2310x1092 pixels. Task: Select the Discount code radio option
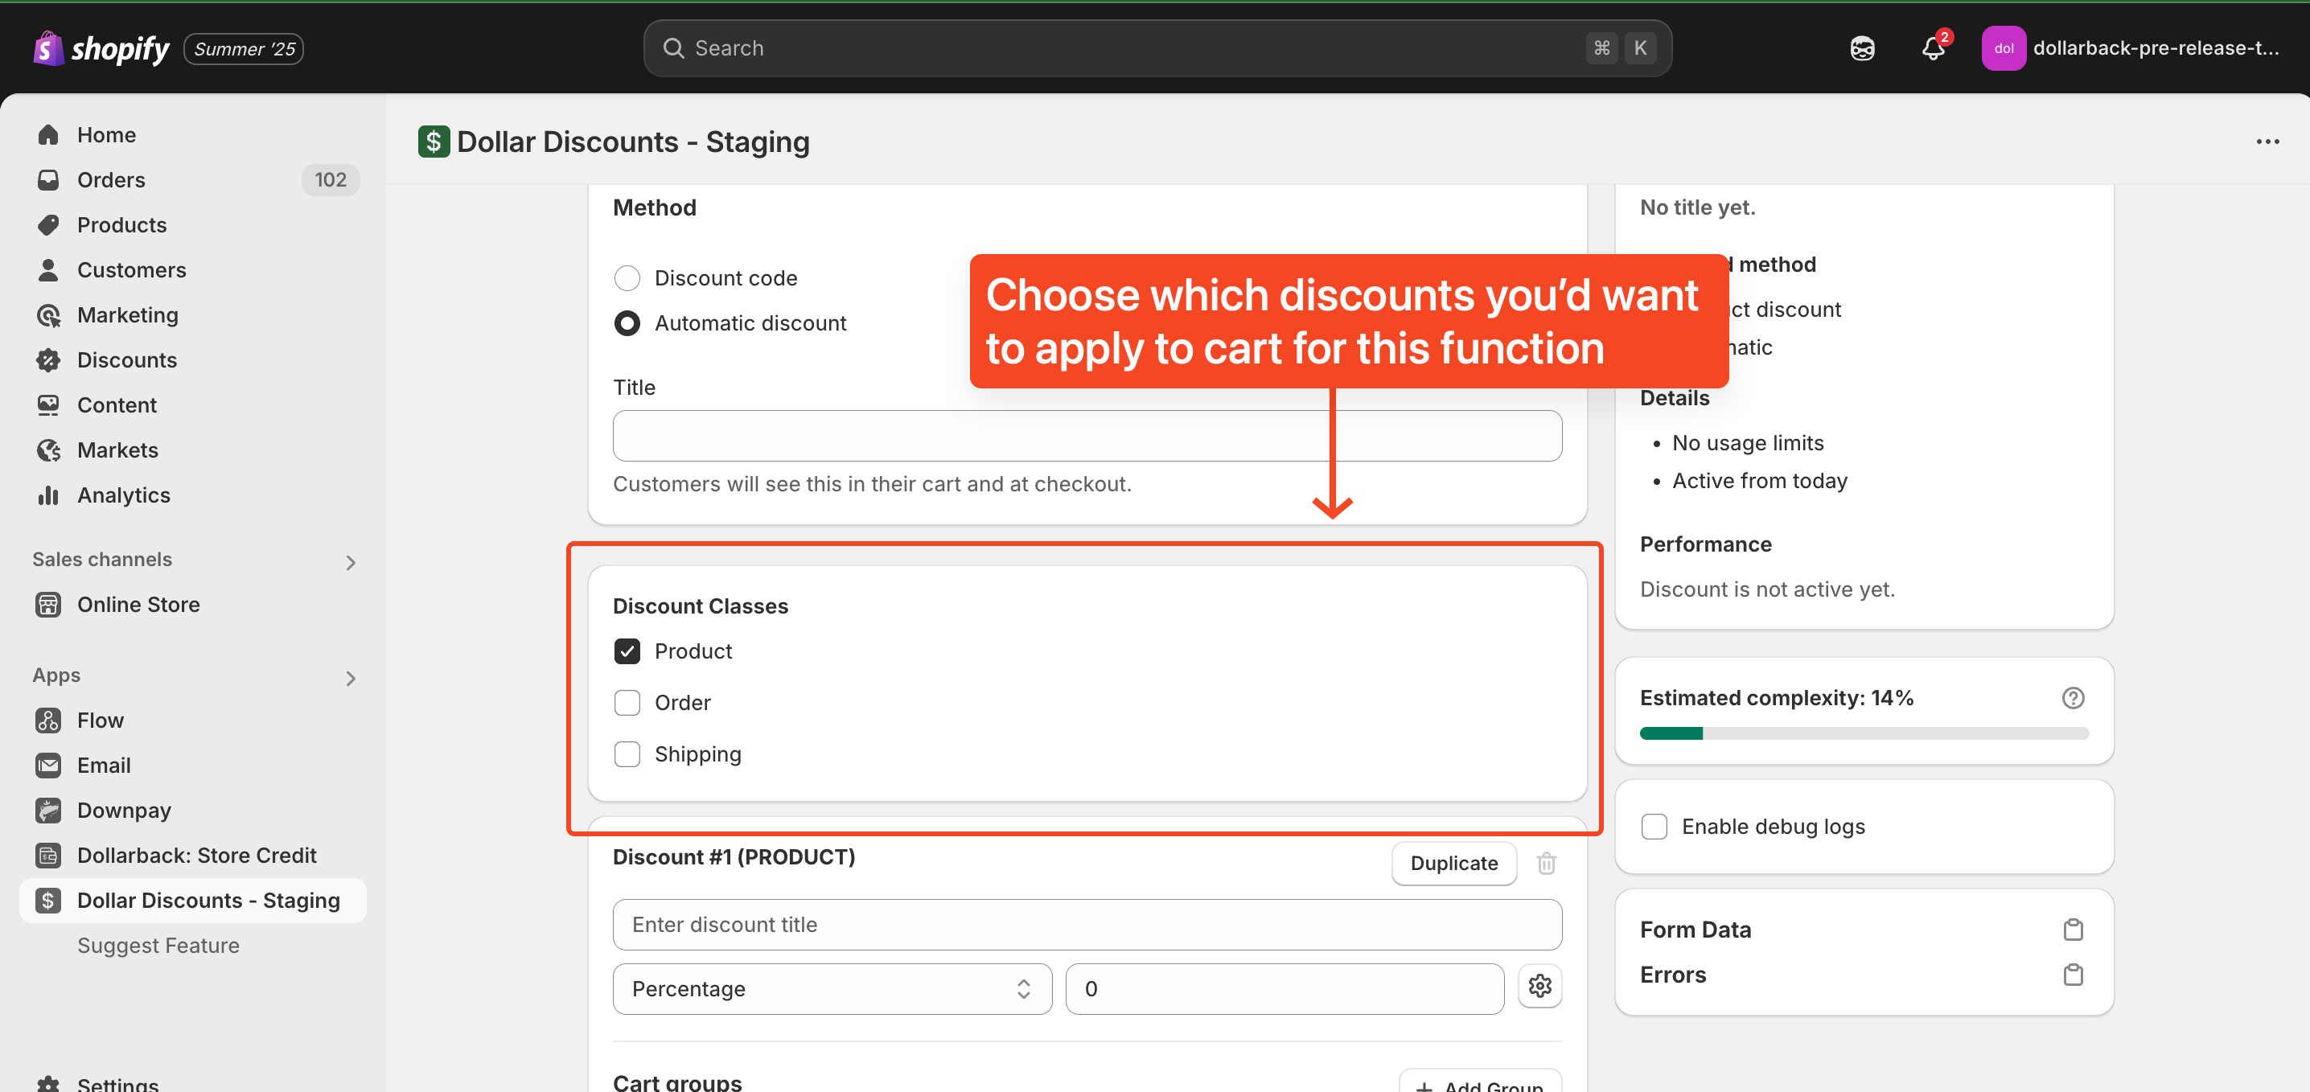coord(627,278)
